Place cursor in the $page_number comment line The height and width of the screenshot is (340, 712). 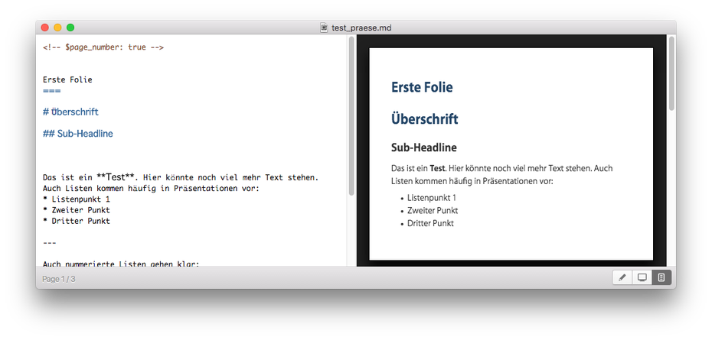point(103,47)
